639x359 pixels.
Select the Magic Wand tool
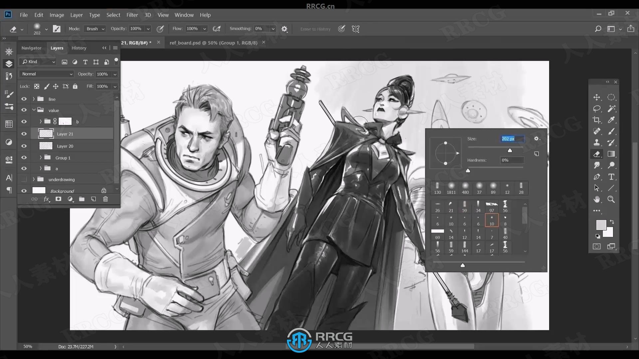pyautogui.click(x=611, y=109)
